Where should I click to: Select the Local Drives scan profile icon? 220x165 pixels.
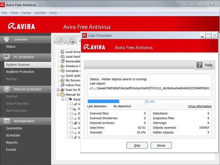(62, 52)
